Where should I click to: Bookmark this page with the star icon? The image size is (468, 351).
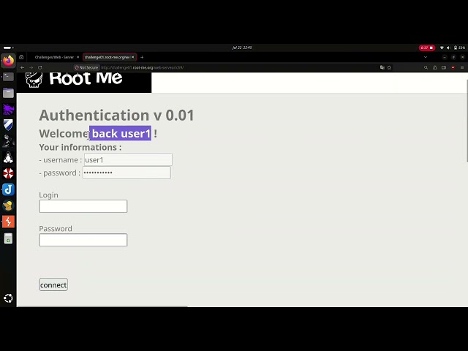pos(389,67)
